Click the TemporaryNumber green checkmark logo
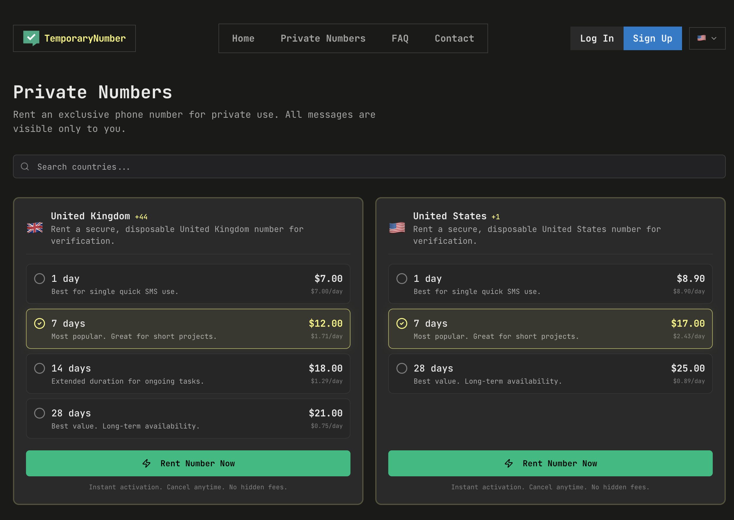Viewport: 734px width, 520px height. pyautogui.click(x=31, y=38)
